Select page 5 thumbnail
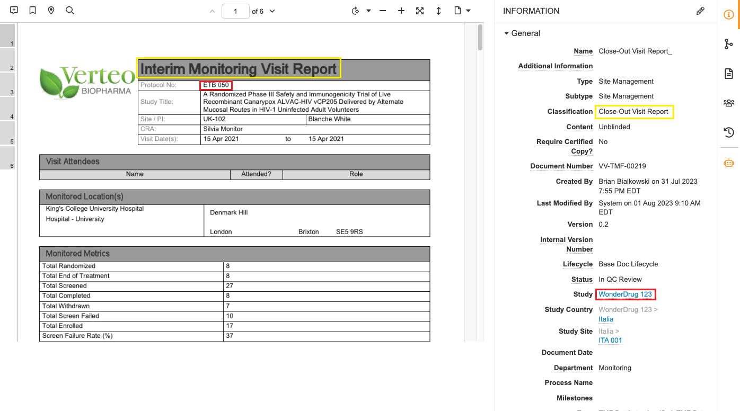The width and height of the screenshot is (740, 411). tap(7, 133)
